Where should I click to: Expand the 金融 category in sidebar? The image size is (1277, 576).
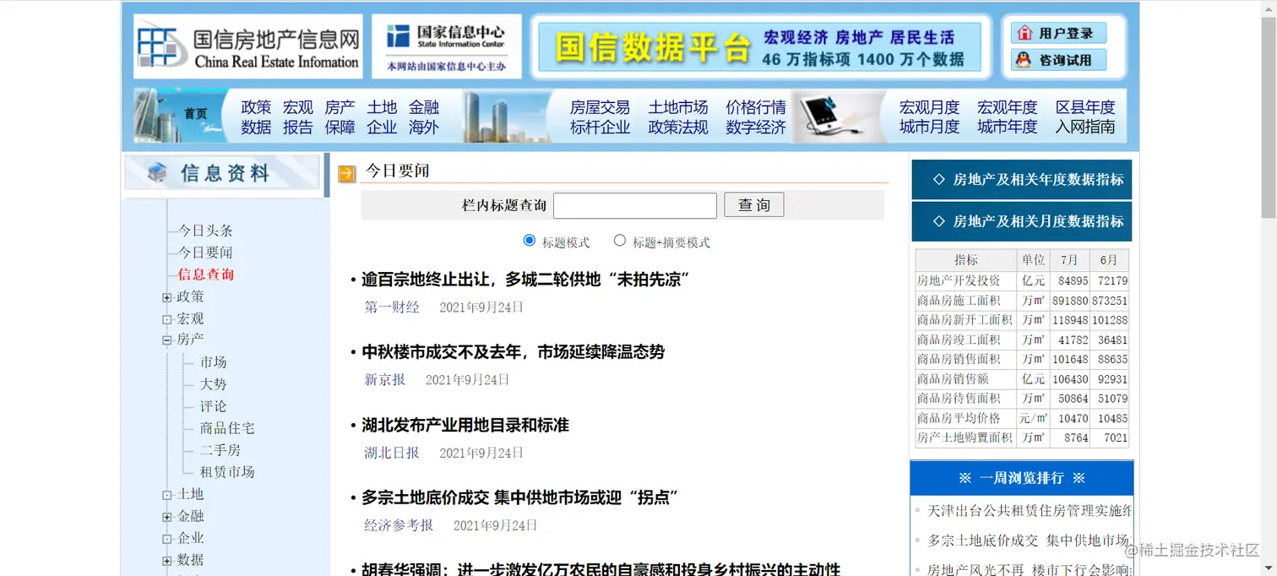pyautogui.click(x=167, y=516)
